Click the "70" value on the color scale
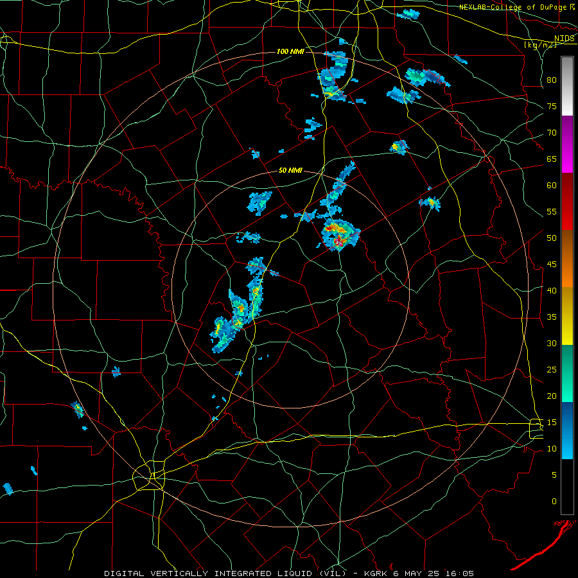578x578 pixels. (552, 133)
